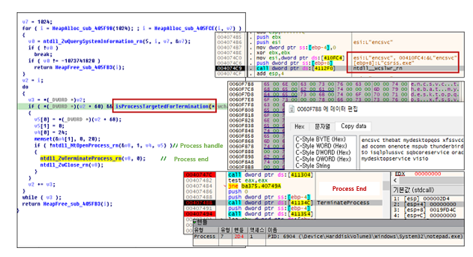The height and width of the screenshot is (257, 473).
Task: Click address 00407484 in disassembly
Action: (x=199, y=186)
